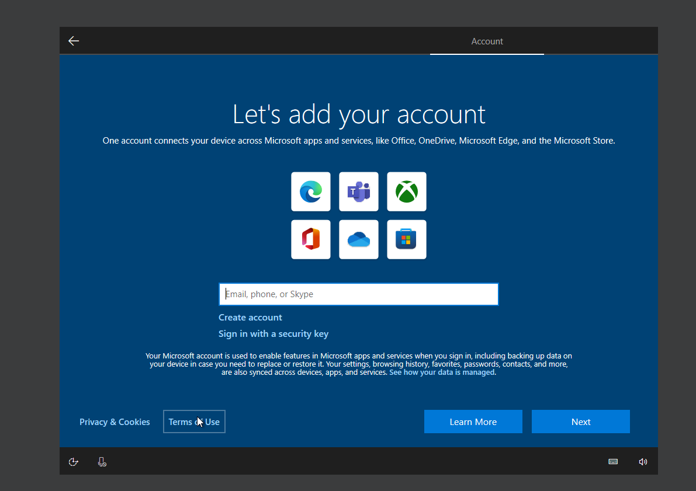
Task: Click the Microsoft Edge app tile
Action: [x=311, y=191]
